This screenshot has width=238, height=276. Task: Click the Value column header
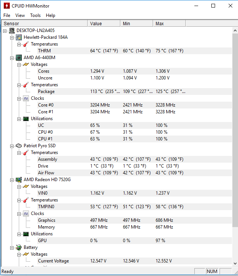click(104, 23)
